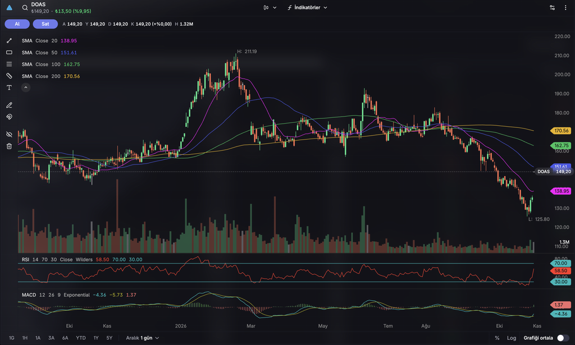Select the ruler measure tool

9,76
